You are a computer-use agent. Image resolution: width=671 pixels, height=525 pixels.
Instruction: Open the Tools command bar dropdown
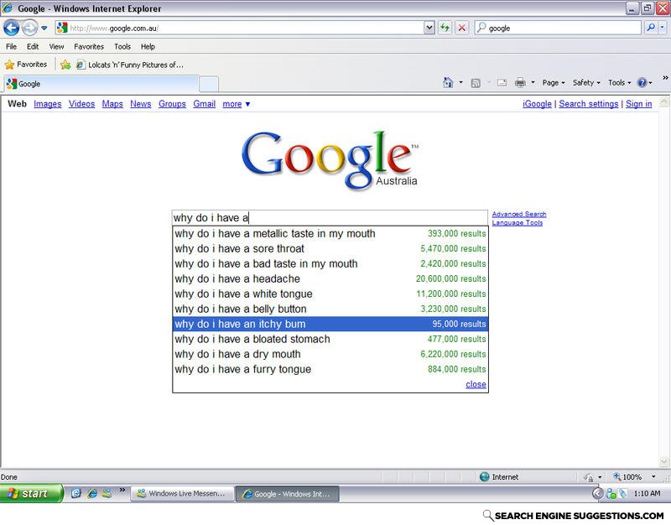(x=619, y=82)
